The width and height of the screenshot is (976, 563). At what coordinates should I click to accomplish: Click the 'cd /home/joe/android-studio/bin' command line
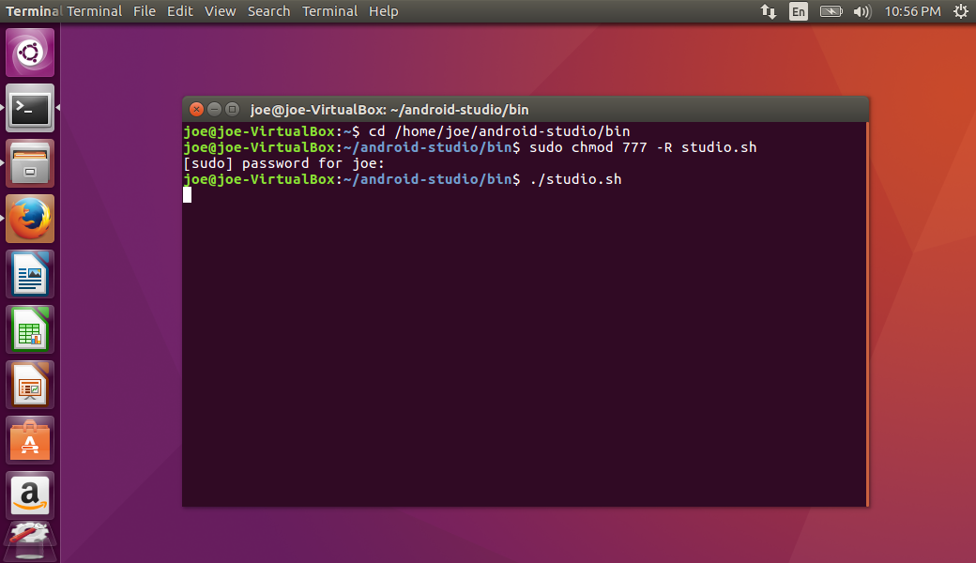click(x=499, y=131)
